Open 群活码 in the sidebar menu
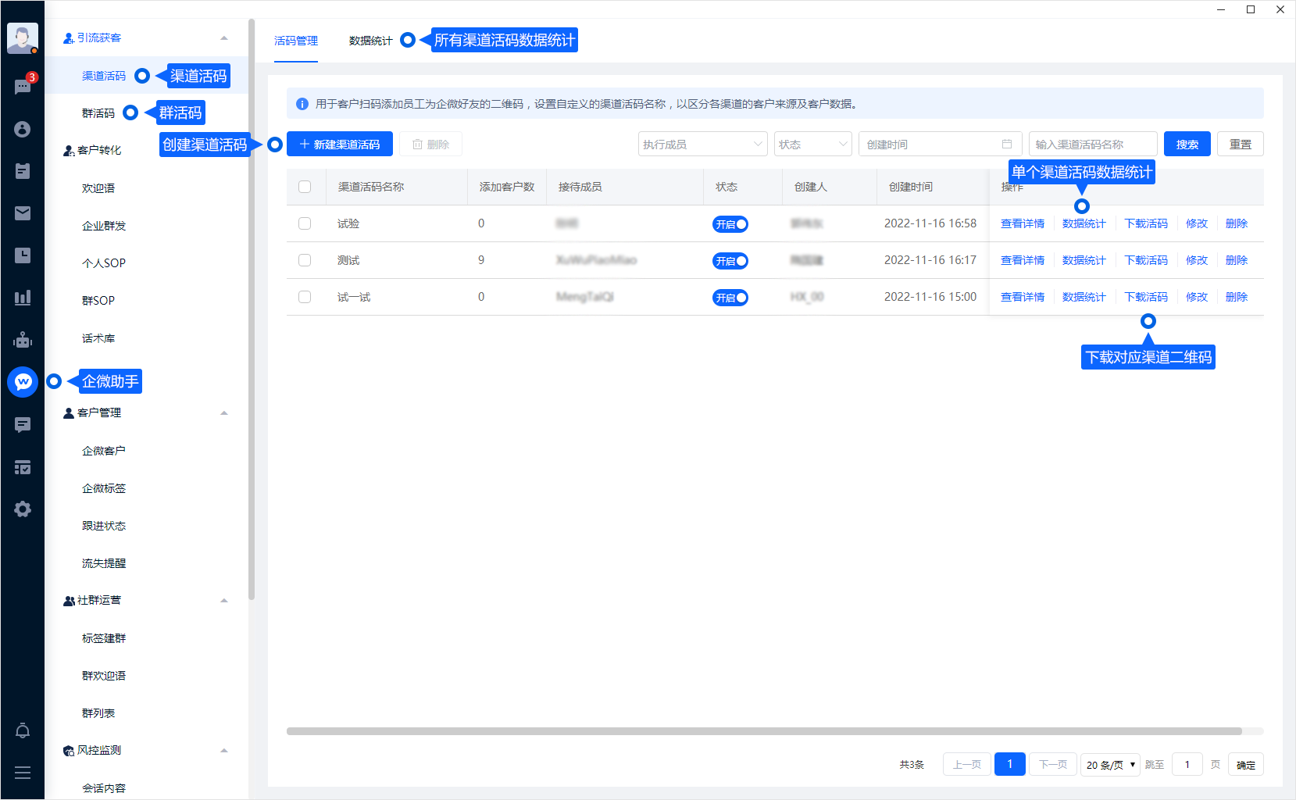 point(98,113)
